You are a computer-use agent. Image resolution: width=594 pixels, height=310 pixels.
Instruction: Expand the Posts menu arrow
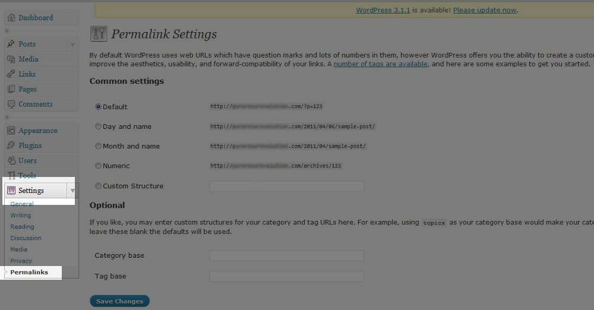(72, 45)
